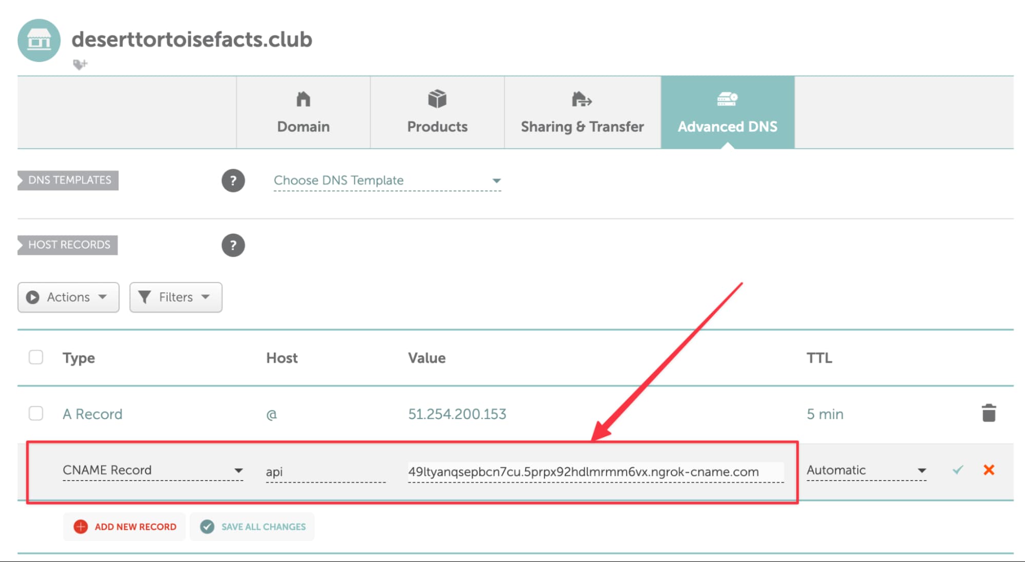
Task: Go to the Products tab
Action: click(437, 113)
